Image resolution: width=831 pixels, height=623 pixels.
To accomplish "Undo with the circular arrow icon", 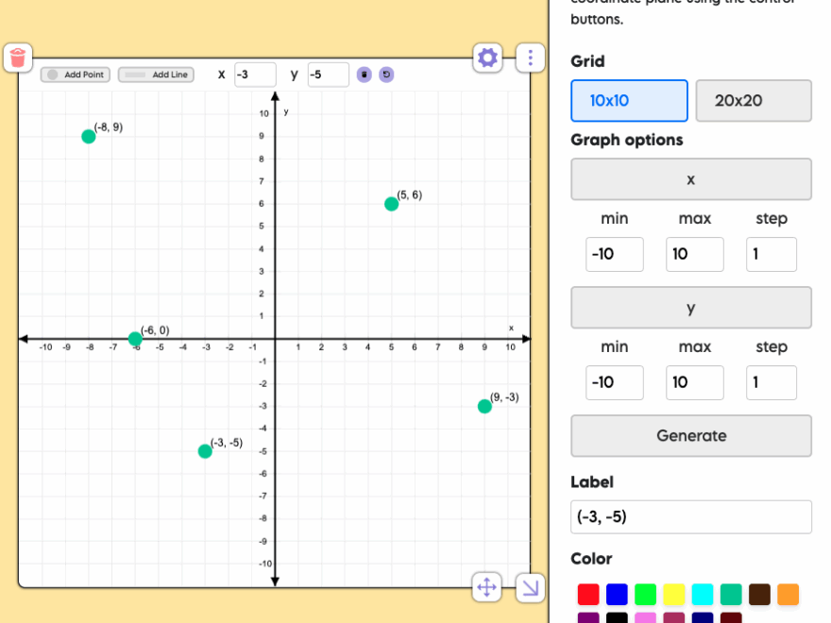I will [x=385, y=75].
